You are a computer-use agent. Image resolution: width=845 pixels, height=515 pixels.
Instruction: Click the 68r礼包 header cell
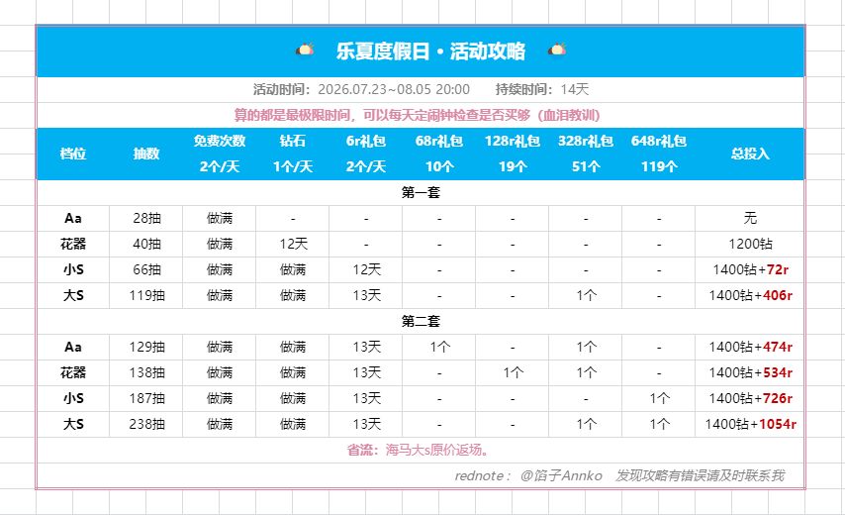[x=439, y=141]
